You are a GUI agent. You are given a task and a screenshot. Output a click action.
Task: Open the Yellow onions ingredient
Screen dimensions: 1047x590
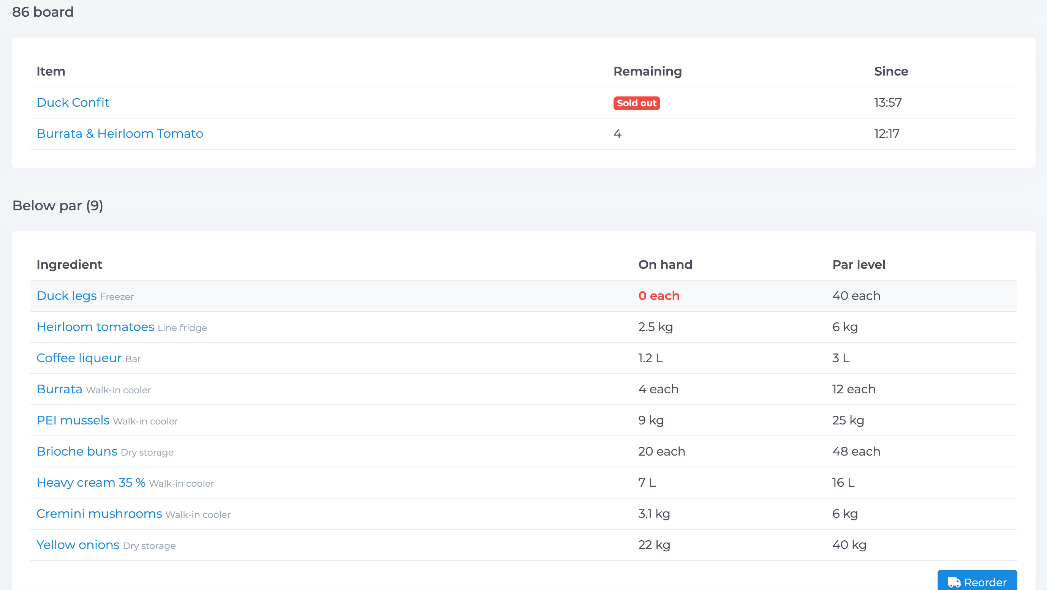78,545
